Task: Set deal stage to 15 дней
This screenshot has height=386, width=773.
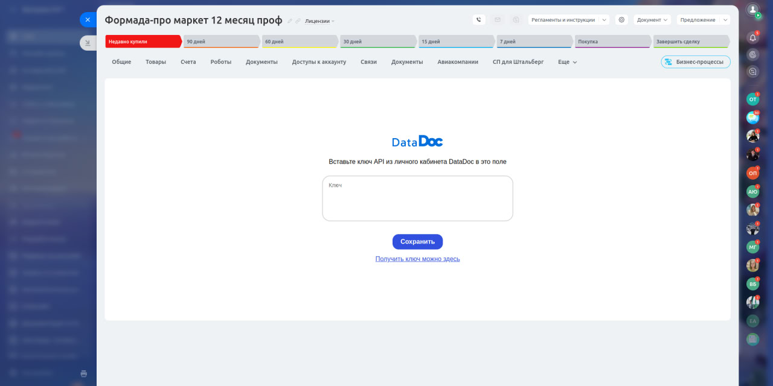Action: (x=457, y=42)
